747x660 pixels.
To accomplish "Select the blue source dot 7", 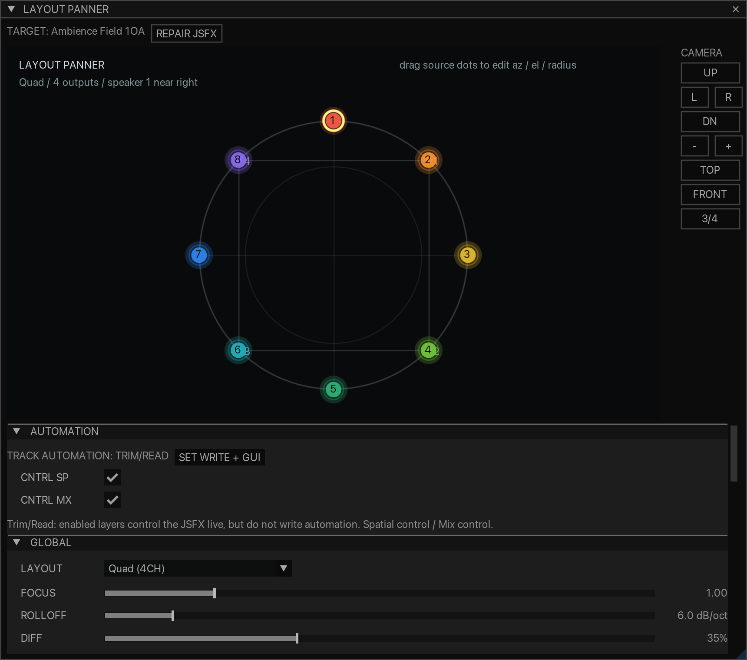I will click(199, 255).
